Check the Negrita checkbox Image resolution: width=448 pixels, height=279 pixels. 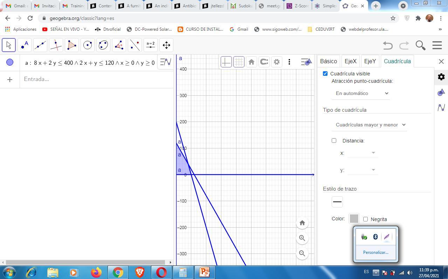[366, 219]
